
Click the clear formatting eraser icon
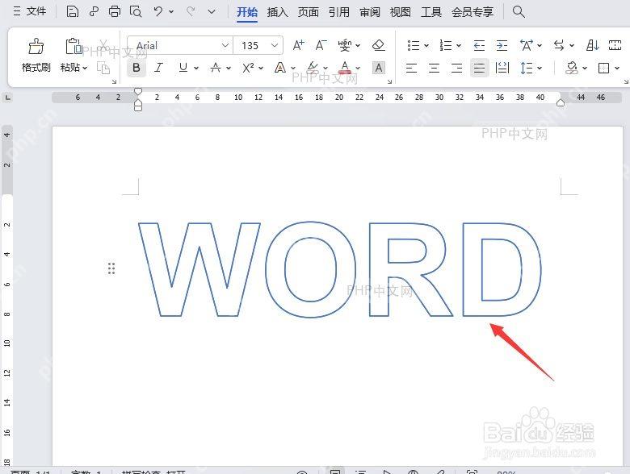(x=379, y=45)
